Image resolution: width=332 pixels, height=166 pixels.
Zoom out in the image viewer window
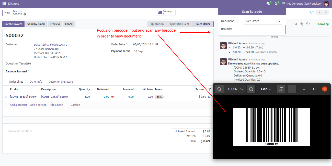(219, 89)
